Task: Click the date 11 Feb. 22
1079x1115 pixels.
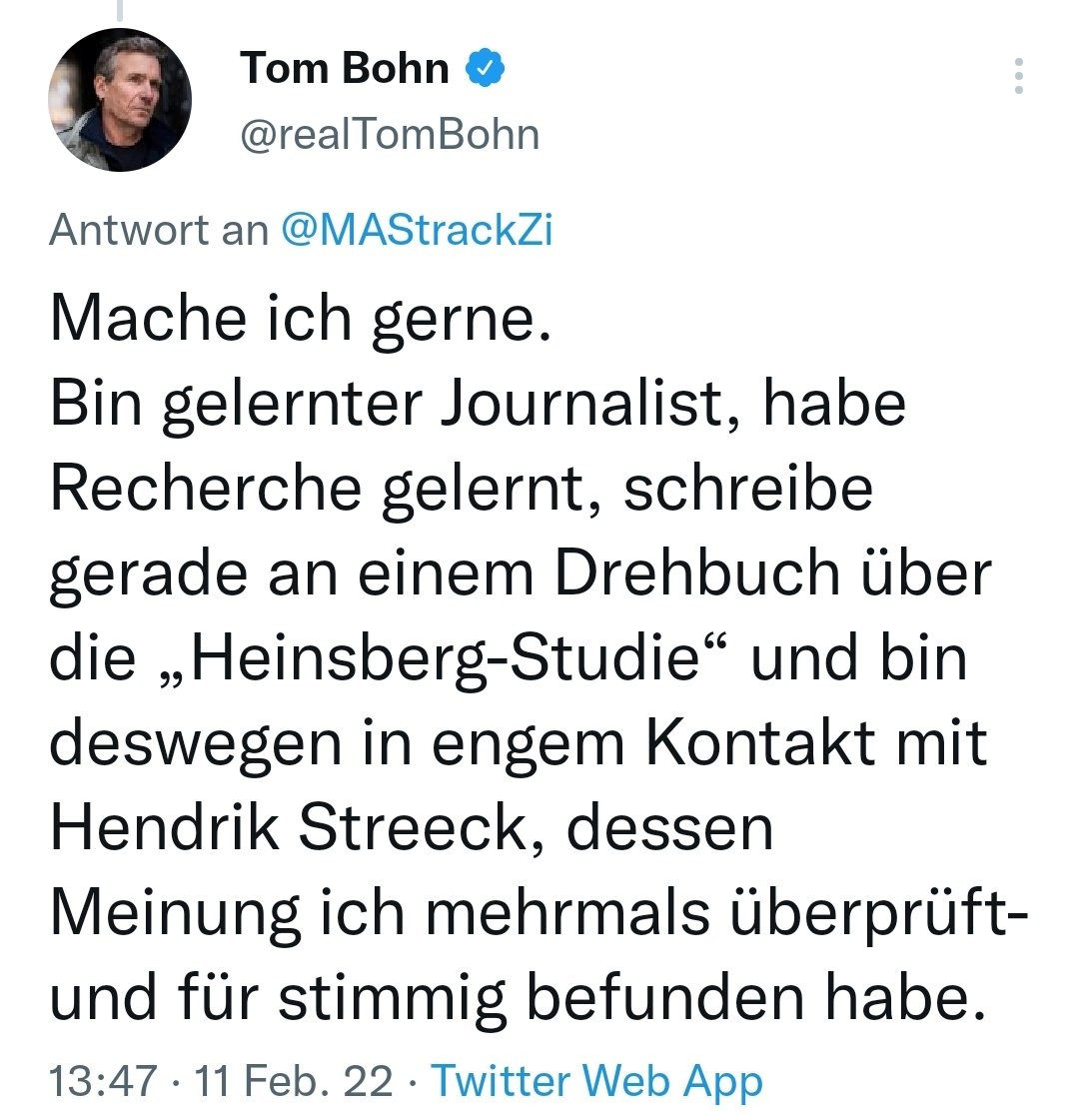Action: (295, 1082)
